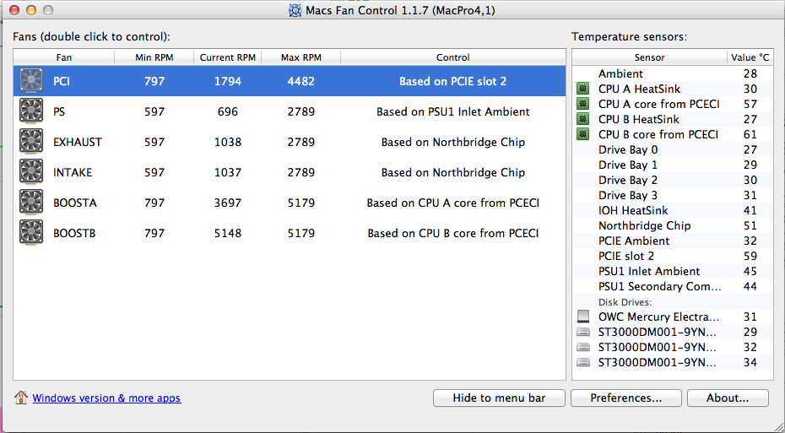Click the CPU A HeatSink chip icon
This screenshot has width=785, height=433.
(x=582, y=89)
